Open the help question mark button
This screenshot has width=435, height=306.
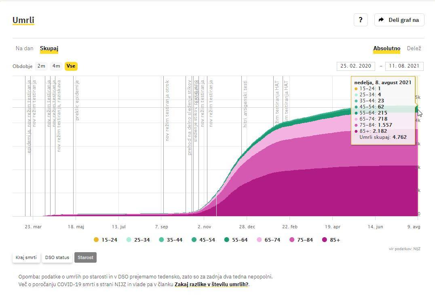click(361, 20)
